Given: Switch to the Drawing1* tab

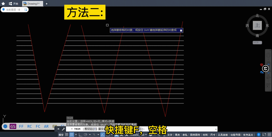Looking at the screenshot, I should [x=32, y=4].
